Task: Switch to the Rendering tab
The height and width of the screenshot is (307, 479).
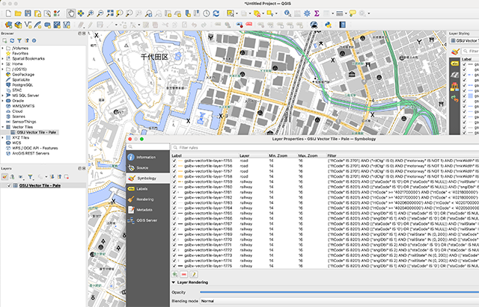Action: 148,199
